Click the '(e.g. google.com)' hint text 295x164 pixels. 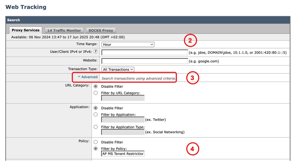click(204, 61)
